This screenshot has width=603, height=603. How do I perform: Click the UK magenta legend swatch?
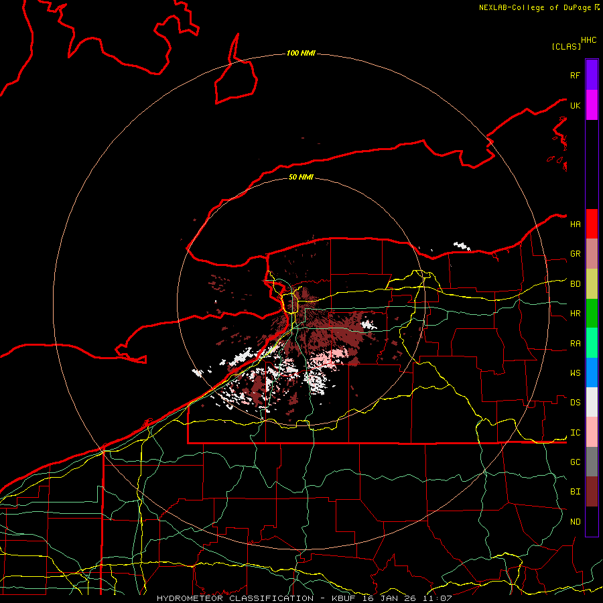[x=592, y=105]
